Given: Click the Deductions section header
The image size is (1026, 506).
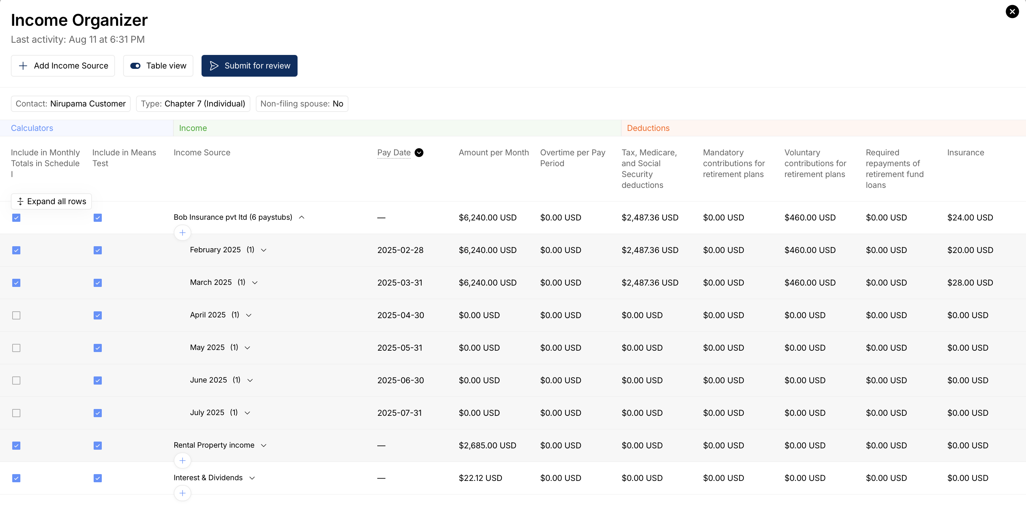Looking at the screenshot, I should [648, 128].
